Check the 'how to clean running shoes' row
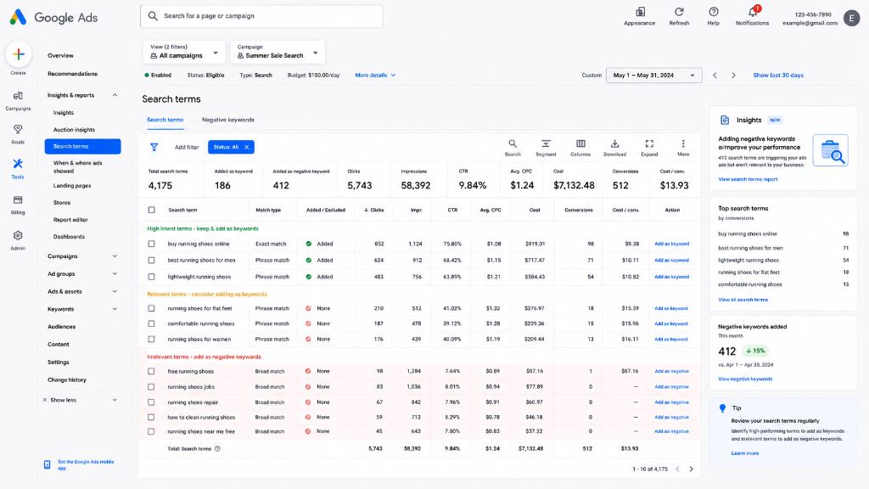The image size is (869, 489). [x=151, y=417]
